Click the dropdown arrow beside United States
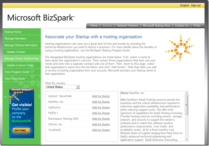Viewport: 209px width, 146px height. click(78, 87)
